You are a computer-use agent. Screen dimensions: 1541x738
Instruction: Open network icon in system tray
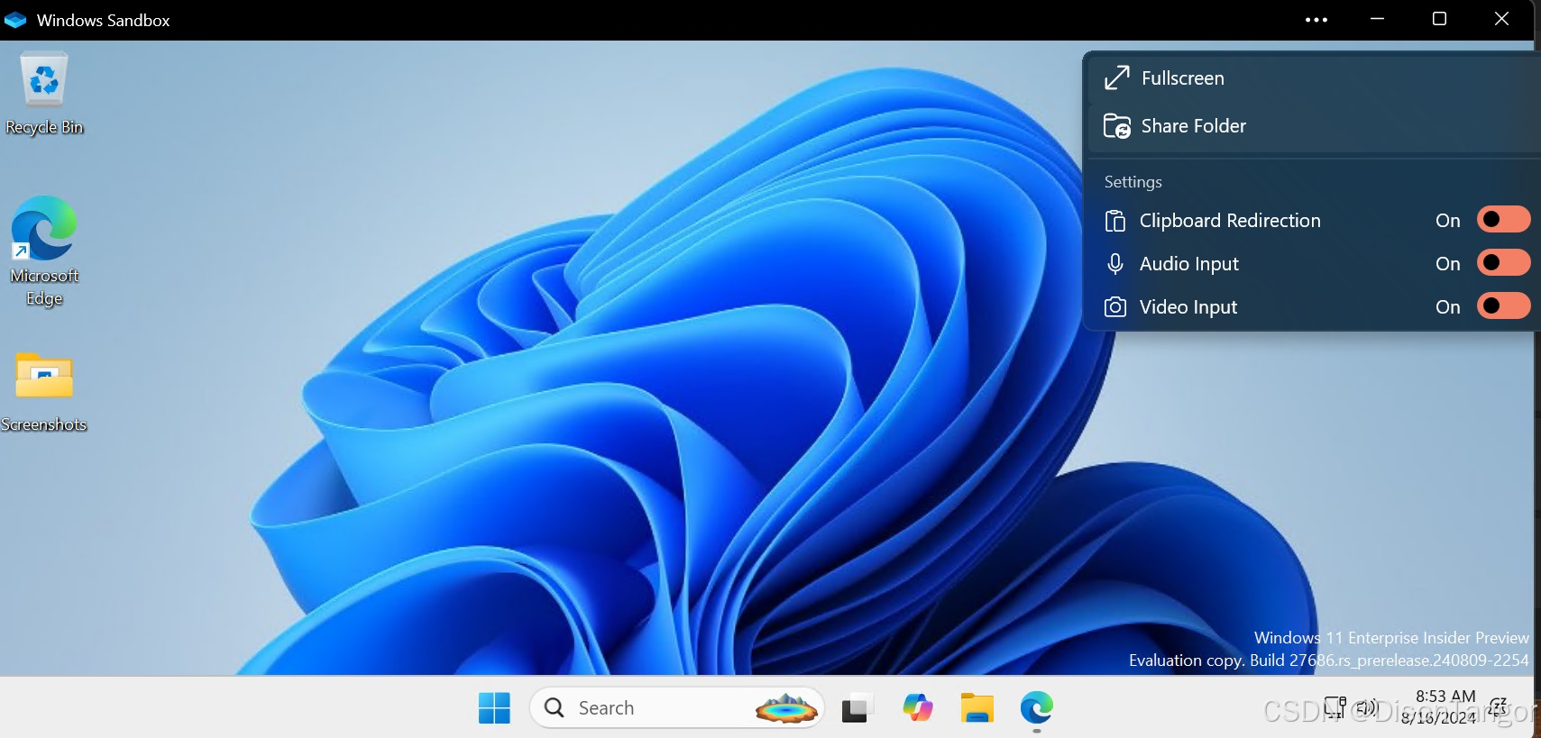[1335, 707]
